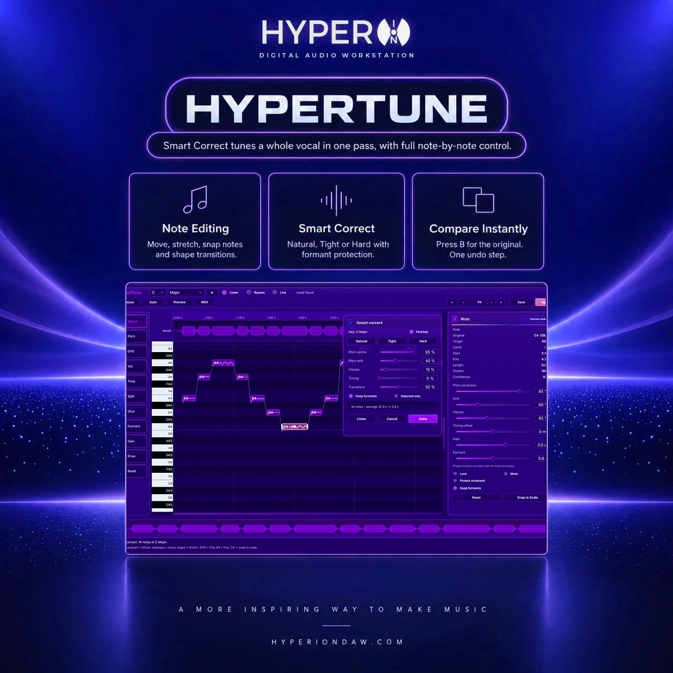Select the Glue tool in left sidebar

(x=137, y=412)
